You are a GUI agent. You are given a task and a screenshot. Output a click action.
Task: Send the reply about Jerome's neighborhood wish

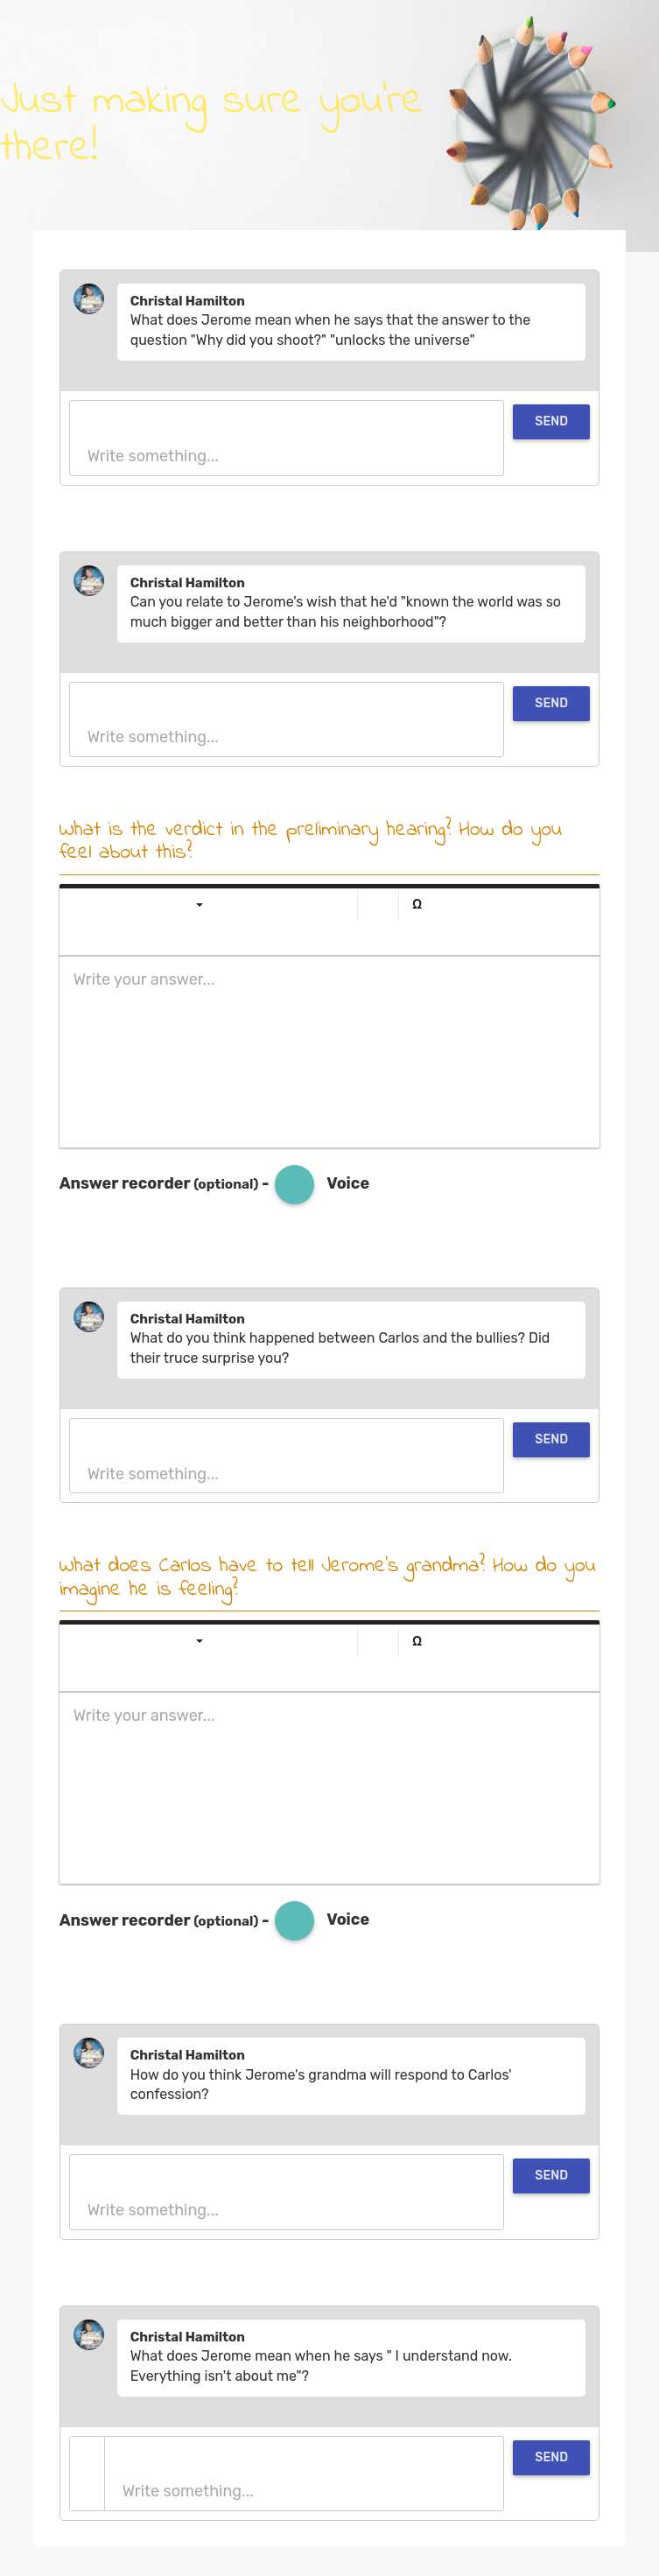(550, 703)
